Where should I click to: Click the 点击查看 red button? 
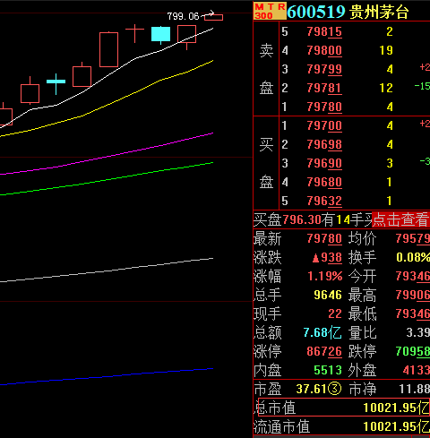pos(400,219)
